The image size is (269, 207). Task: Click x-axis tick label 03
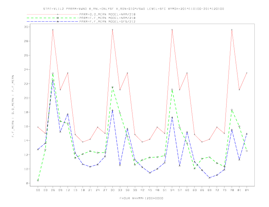point(45,190)
